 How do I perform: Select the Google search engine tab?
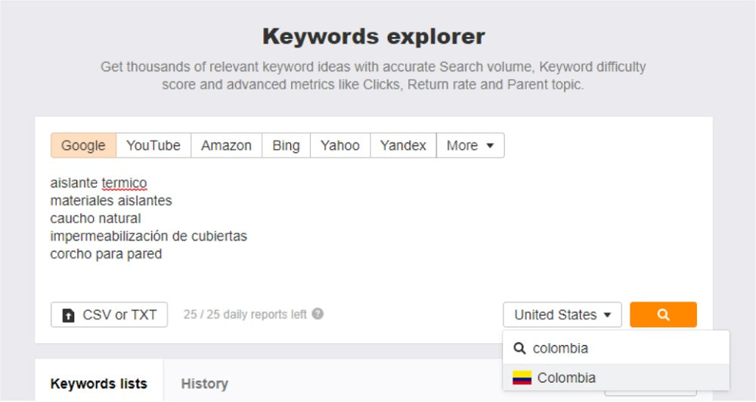click(83, 146)
